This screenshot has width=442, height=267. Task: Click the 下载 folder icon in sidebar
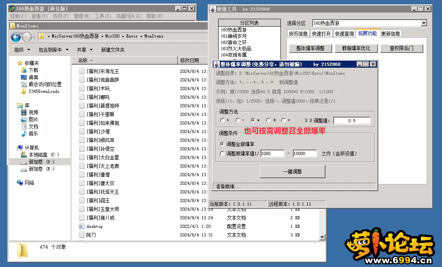click(24, 70)
